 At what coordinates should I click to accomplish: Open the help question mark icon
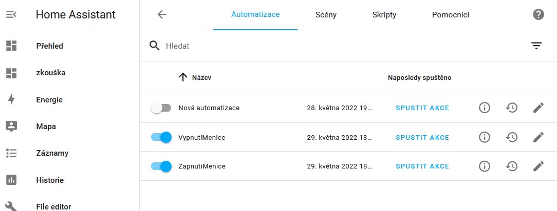pyautogui.click(x=538, y=15)
